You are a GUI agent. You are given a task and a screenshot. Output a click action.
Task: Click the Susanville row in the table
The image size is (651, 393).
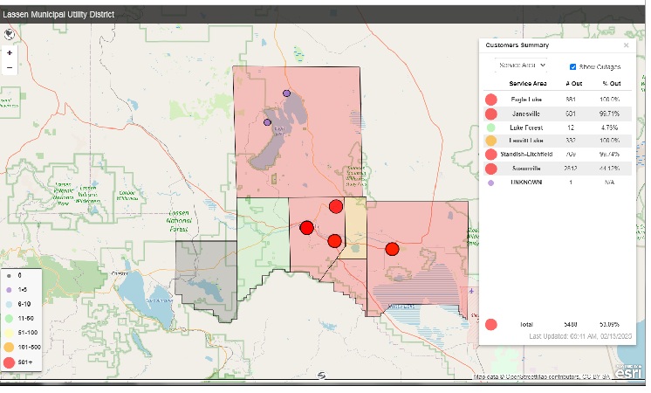coord(528,168)
